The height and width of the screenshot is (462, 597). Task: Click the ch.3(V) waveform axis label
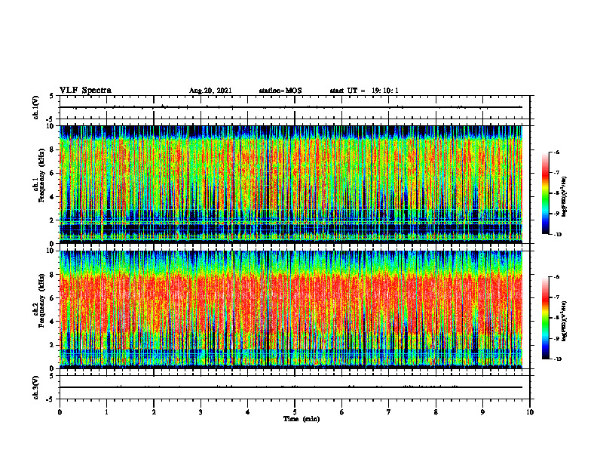[35, 387]
